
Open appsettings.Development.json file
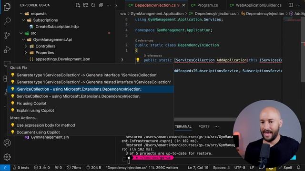click(62, 59)
